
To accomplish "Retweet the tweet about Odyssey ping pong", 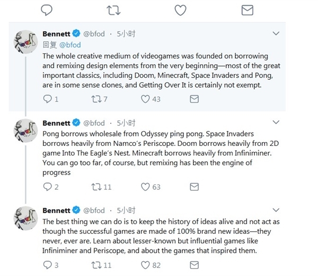I will [96, 187].
